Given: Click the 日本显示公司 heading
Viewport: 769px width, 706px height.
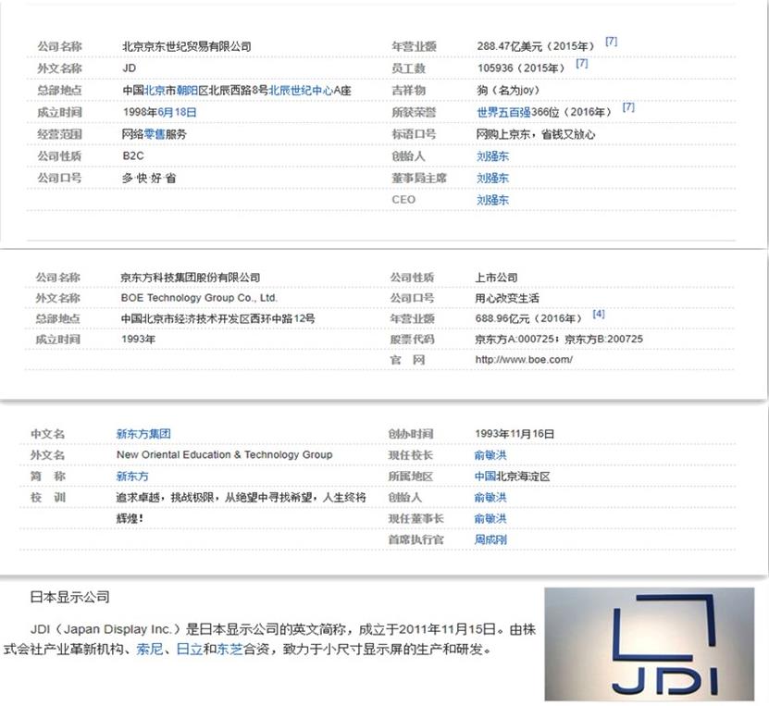Looking at the screenshot, I should [69, 597].
